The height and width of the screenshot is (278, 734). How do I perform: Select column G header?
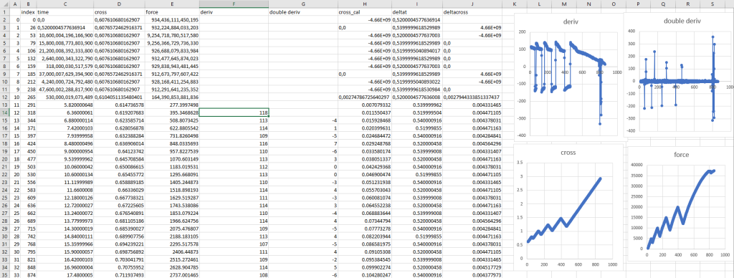pyautogui.click(x=302, y=4)
